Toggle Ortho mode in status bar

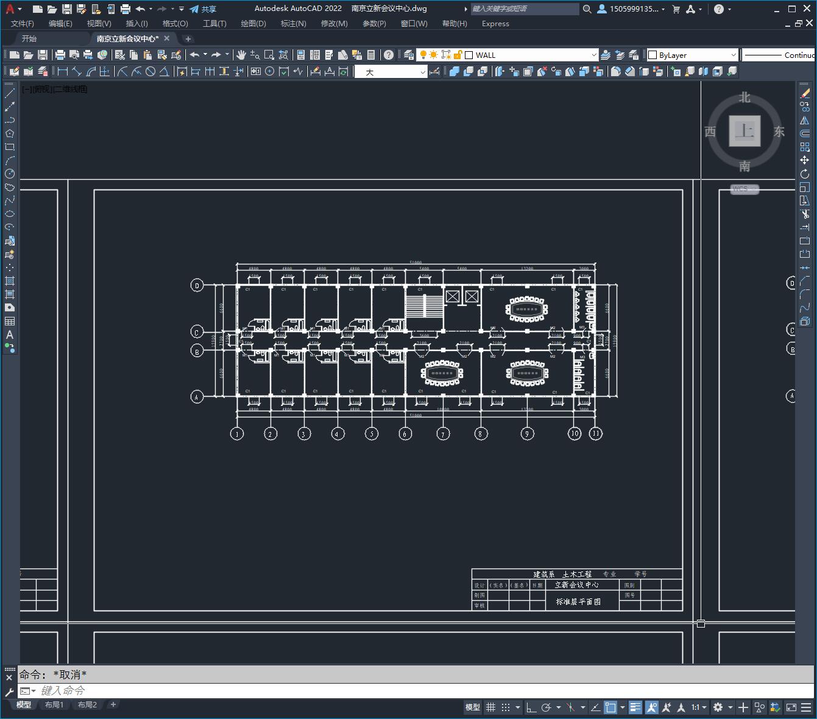(531, 707)
